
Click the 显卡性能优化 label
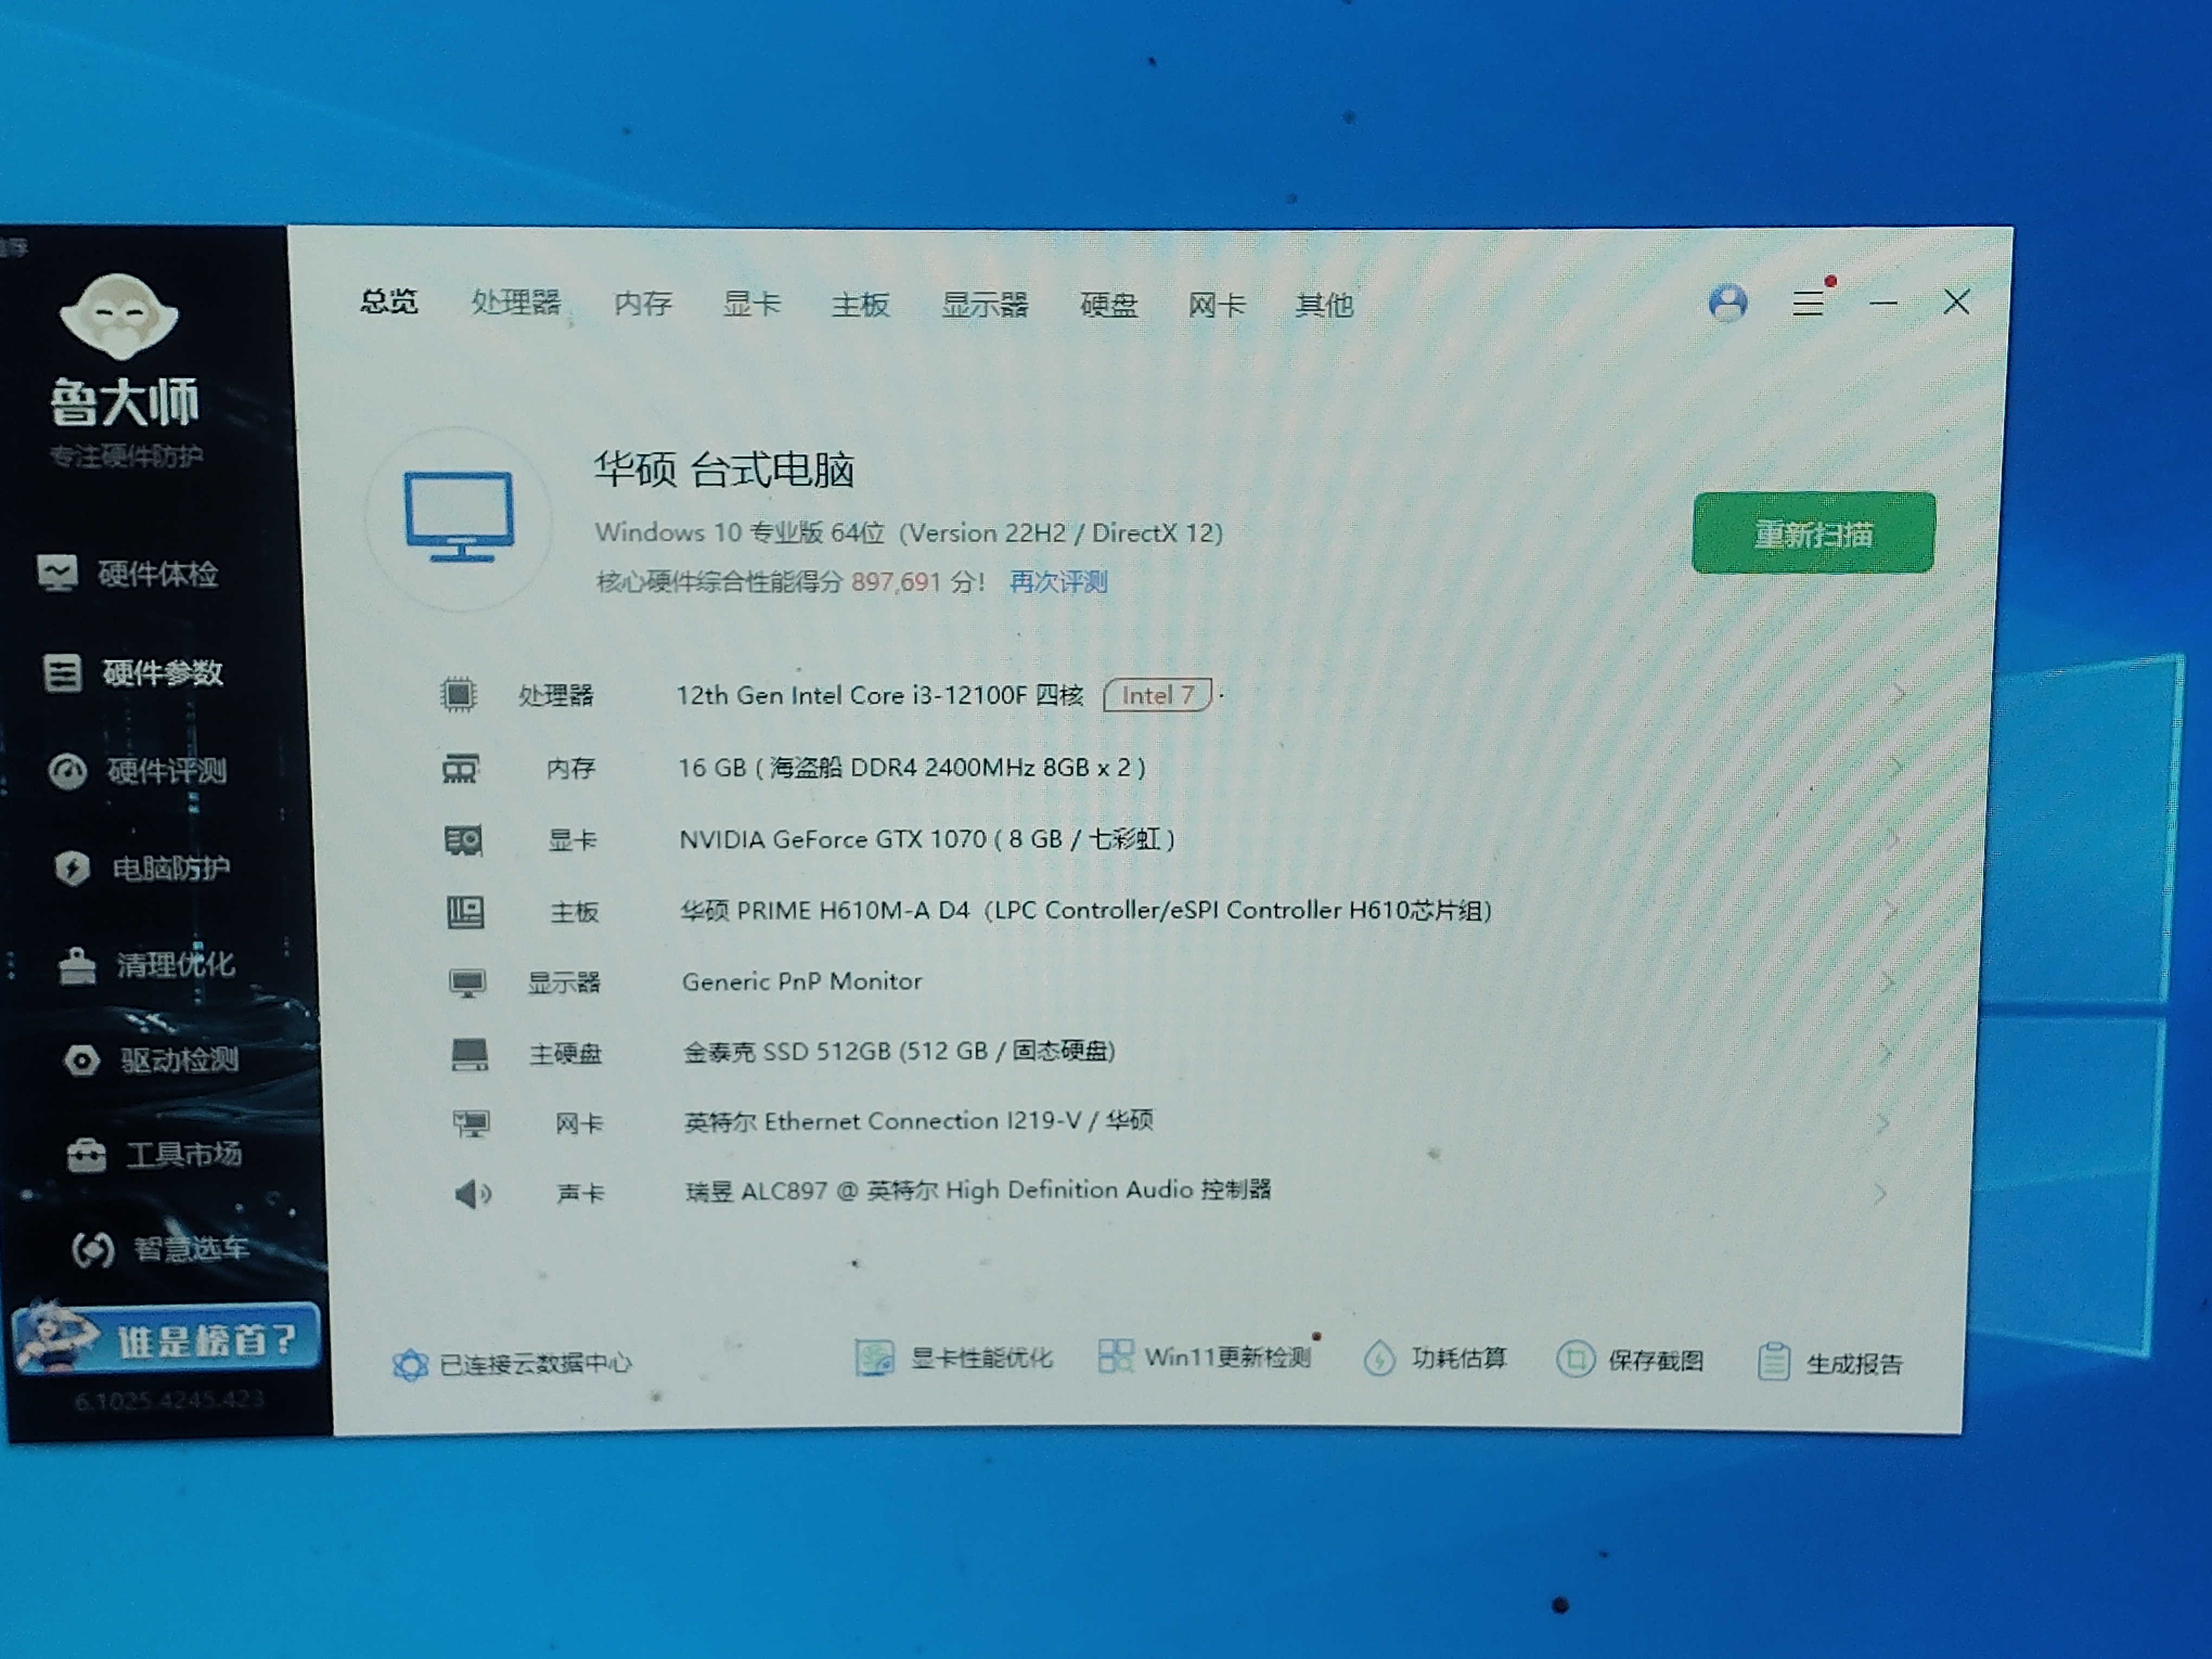click(981, 1358)
